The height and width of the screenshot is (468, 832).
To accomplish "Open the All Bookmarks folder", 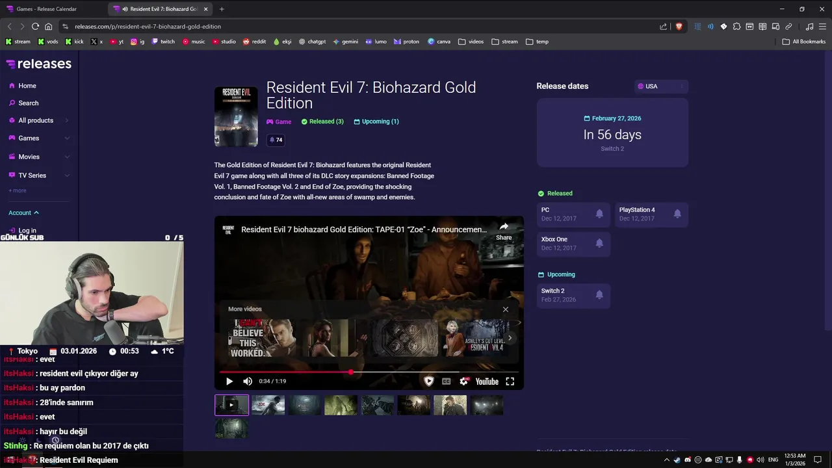I will click(804, 42).
